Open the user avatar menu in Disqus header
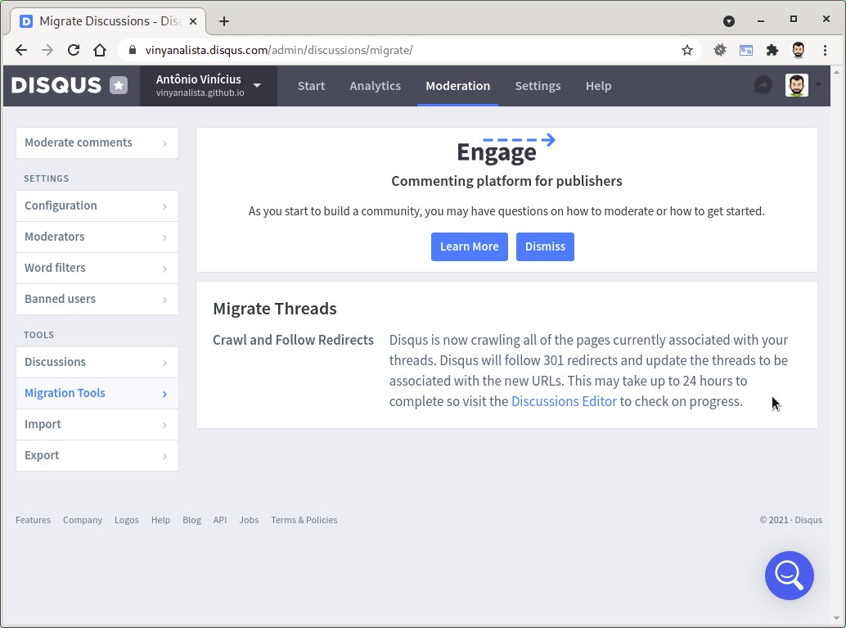This screenshot has width=846, height=628. [x=797, y=85]
